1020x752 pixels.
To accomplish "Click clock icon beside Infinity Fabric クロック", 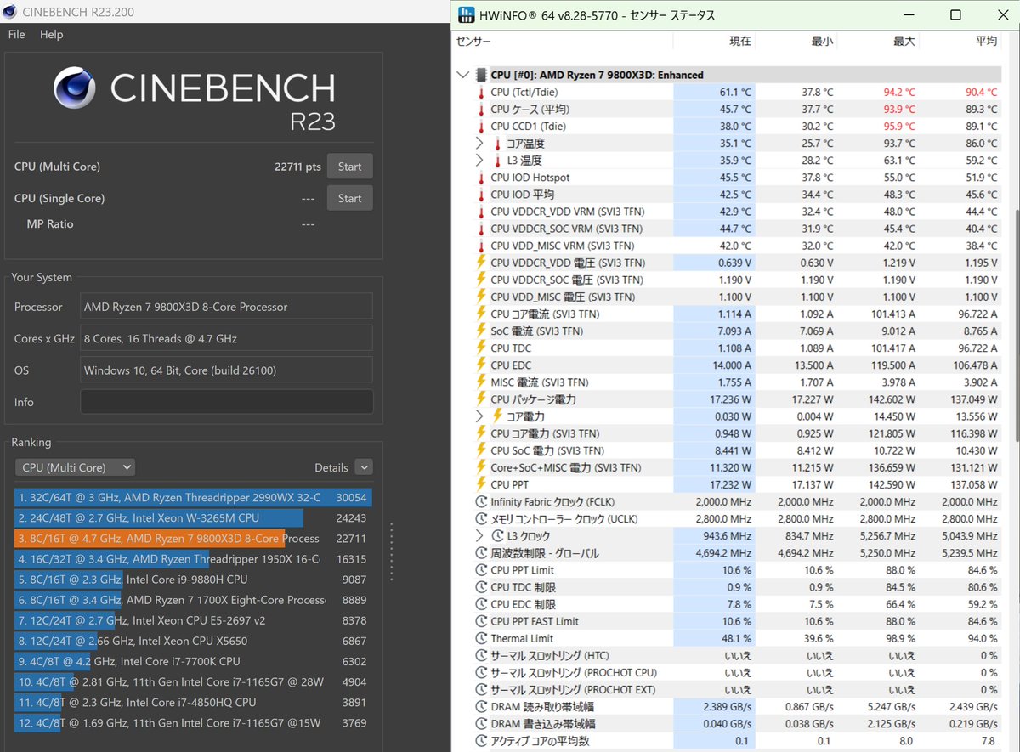I will coord(481,501).
